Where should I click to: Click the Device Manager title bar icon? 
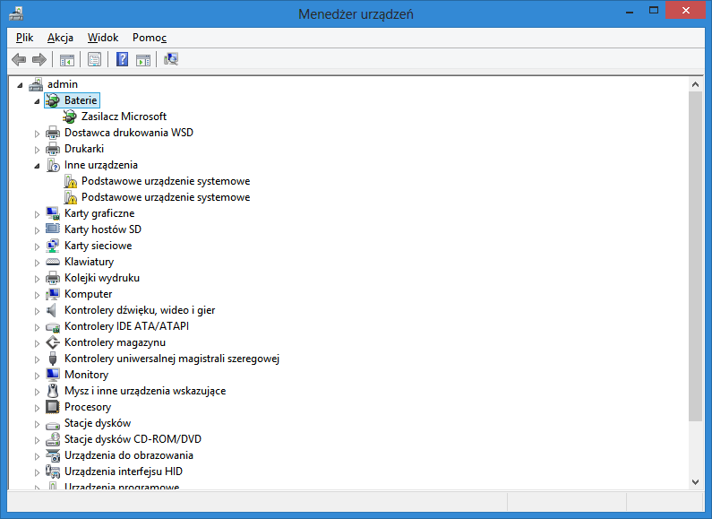click(x=16, y=13)
